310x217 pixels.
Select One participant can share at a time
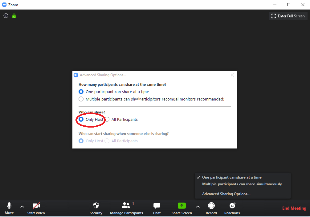pyautogui.click(x=81, y=92)
